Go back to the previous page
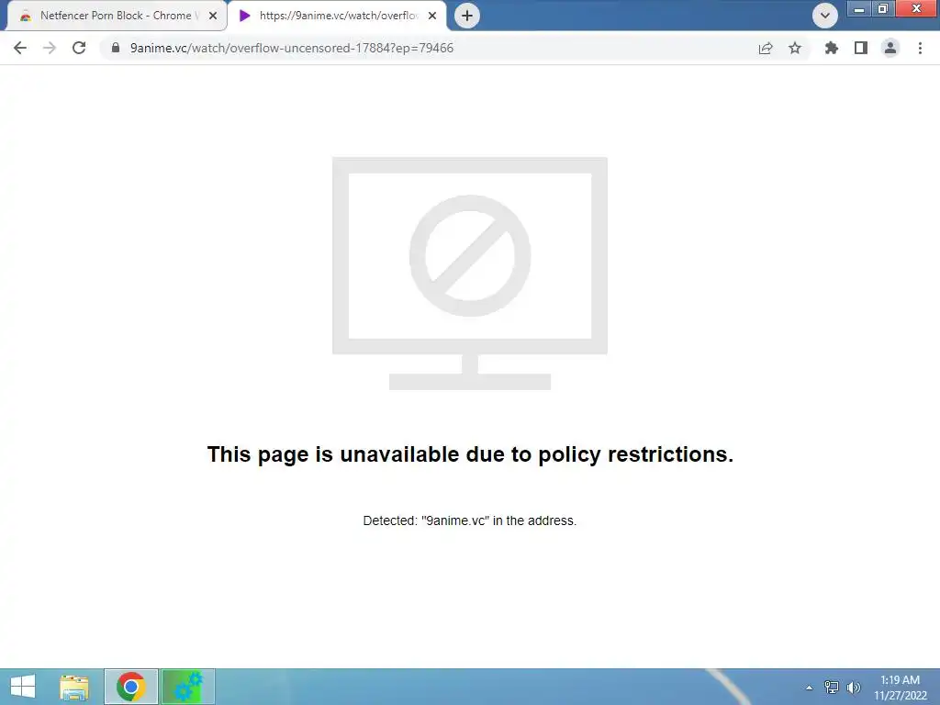This screenshot has width=940, height=705. [20, 48]
